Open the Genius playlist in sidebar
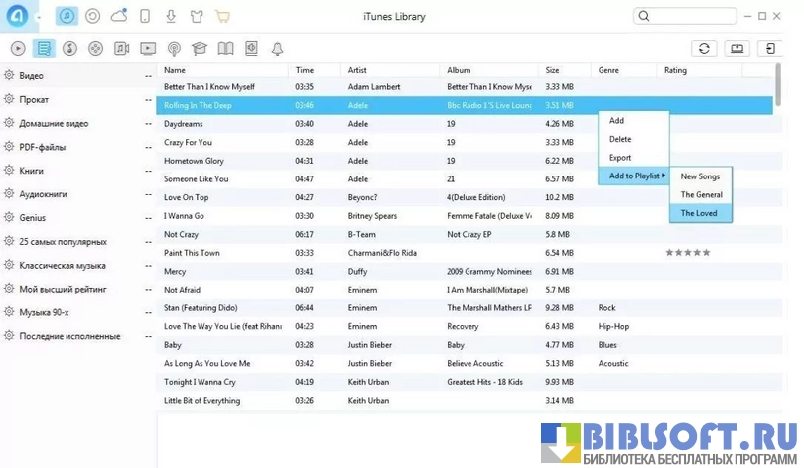The image size is (804, 468). click(x=33, y=218)
